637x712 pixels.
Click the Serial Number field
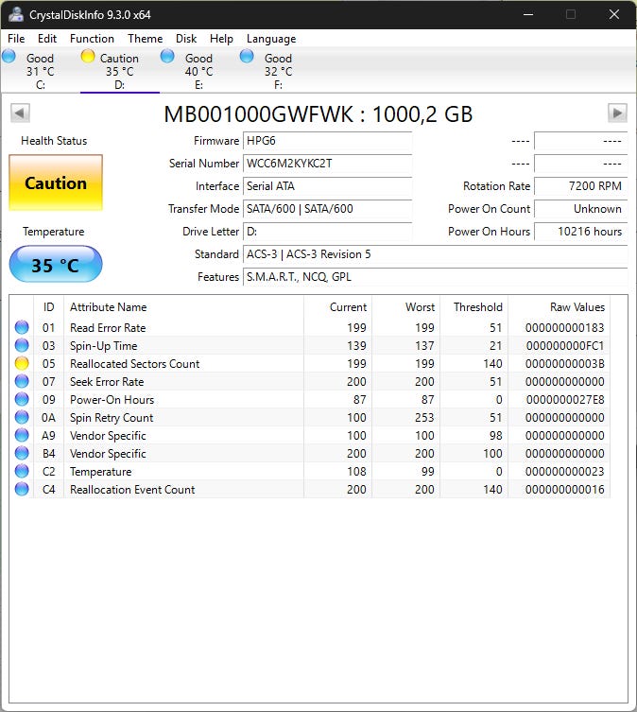click(327, 164)
